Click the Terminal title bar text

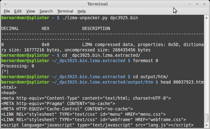[97, 4]
